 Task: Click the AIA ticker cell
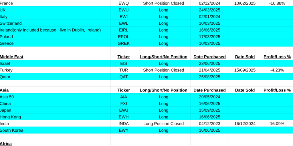tap(124, 97)
